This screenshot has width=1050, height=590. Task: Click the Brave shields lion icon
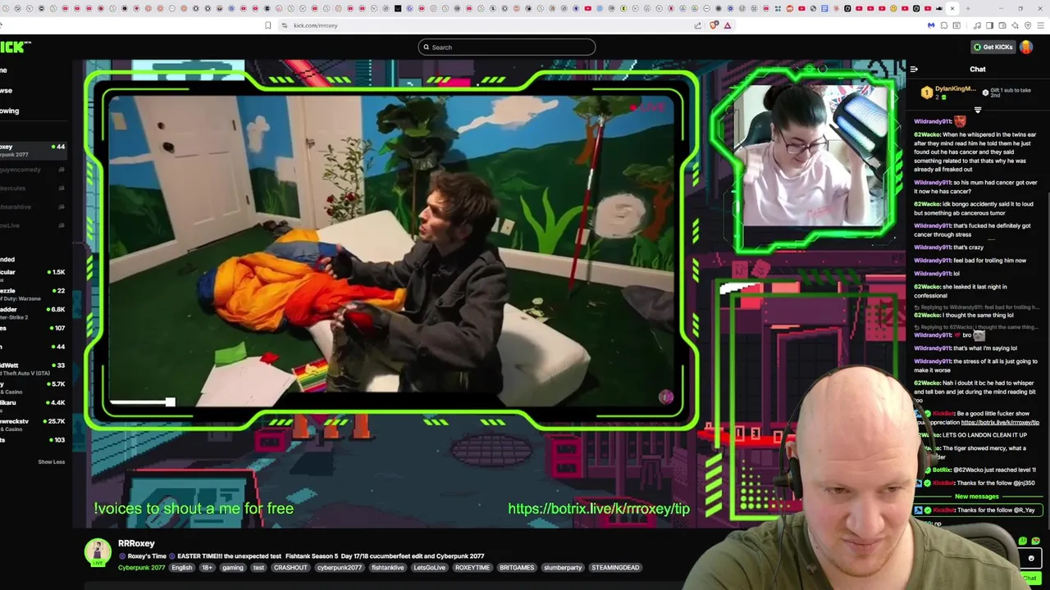(714, 25)
